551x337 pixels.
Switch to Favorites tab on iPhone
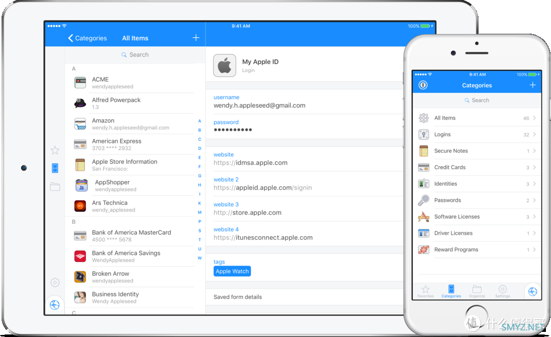coord(425,291)
